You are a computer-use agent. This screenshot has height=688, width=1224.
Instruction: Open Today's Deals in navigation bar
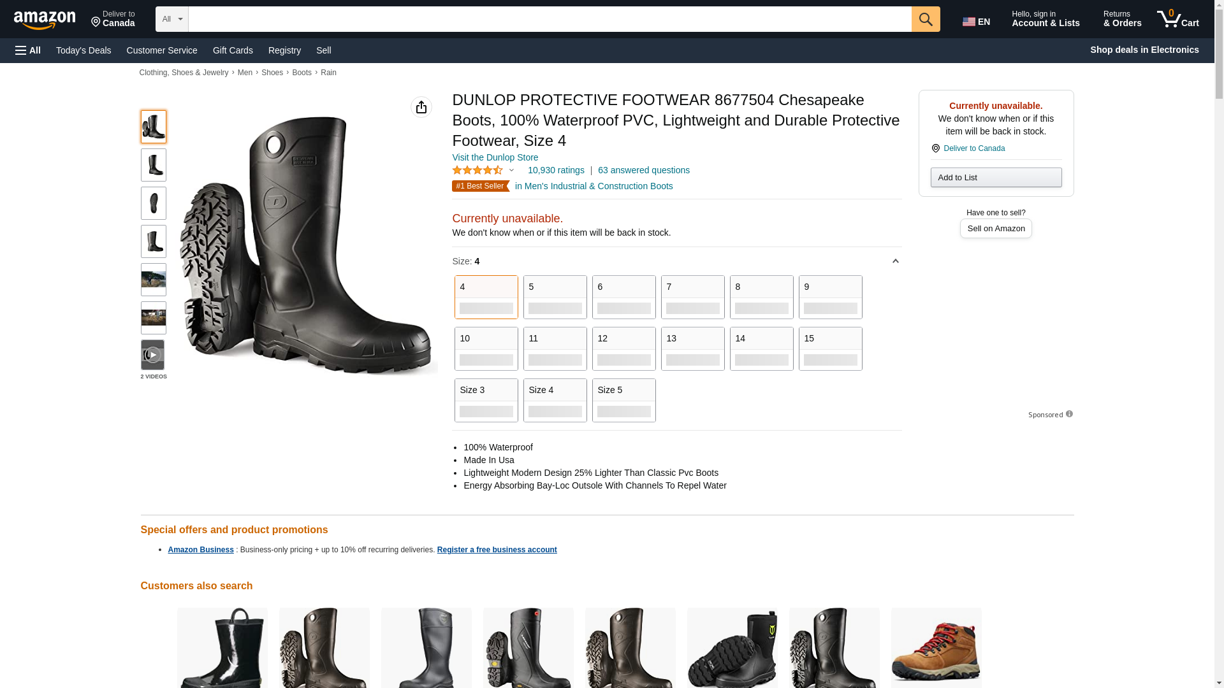(x=84, y=50)
